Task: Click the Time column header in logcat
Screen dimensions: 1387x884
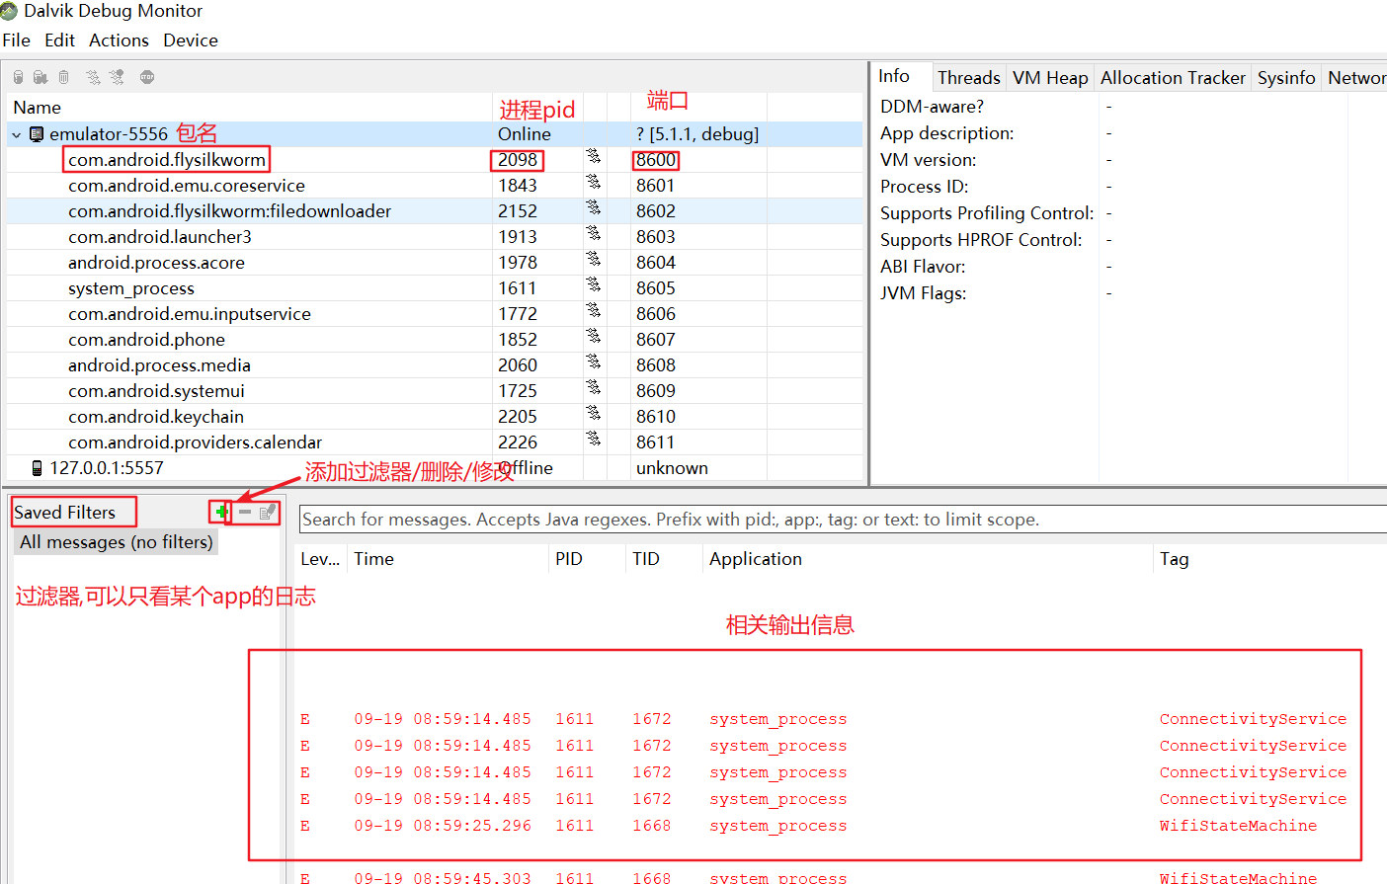Action: 449,559
